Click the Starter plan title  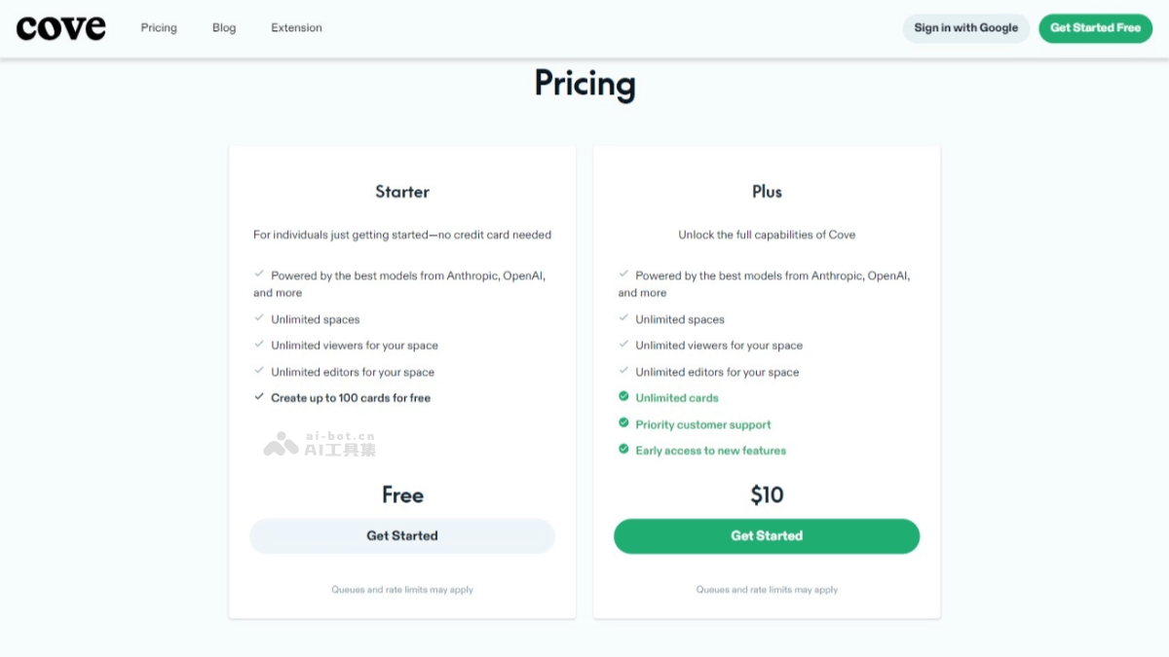tap(402, 192)
